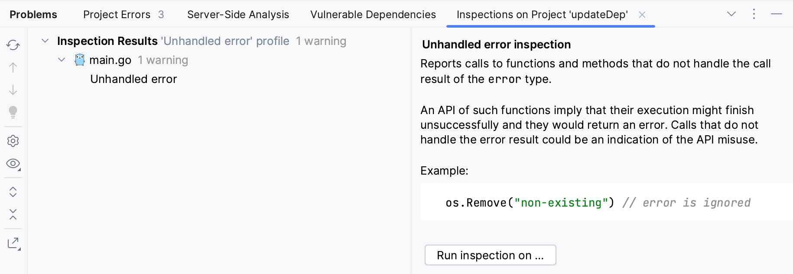
Task: Collapse the main.go node
Action: coord(61,60)
